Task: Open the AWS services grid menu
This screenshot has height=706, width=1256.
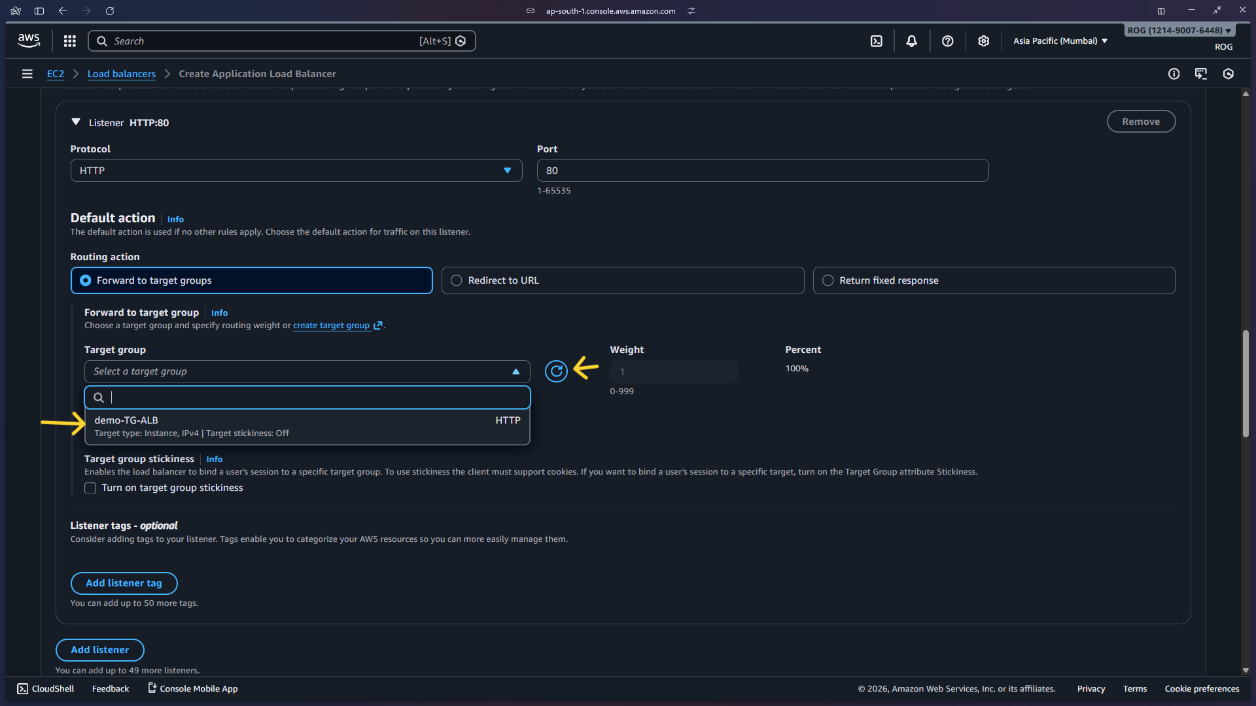Action: pos(70,41)
